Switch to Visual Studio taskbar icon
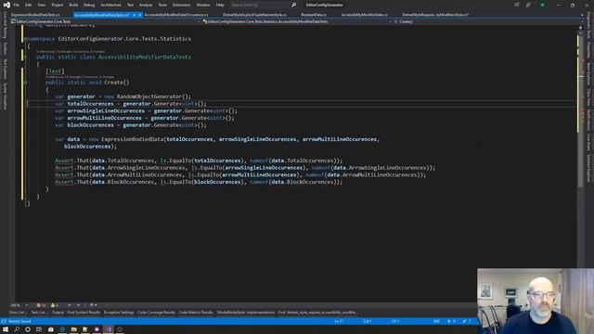Viewport: 594px width, 334px height. (108, 329)
